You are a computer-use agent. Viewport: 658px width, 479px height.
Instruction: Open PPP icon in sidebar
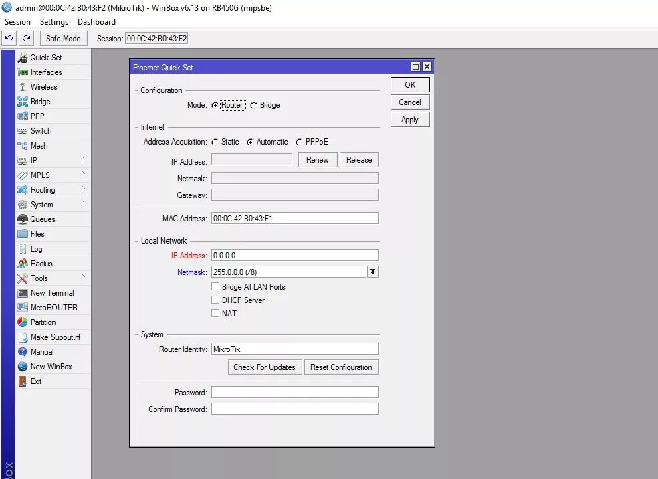click(x=22, y=116)
